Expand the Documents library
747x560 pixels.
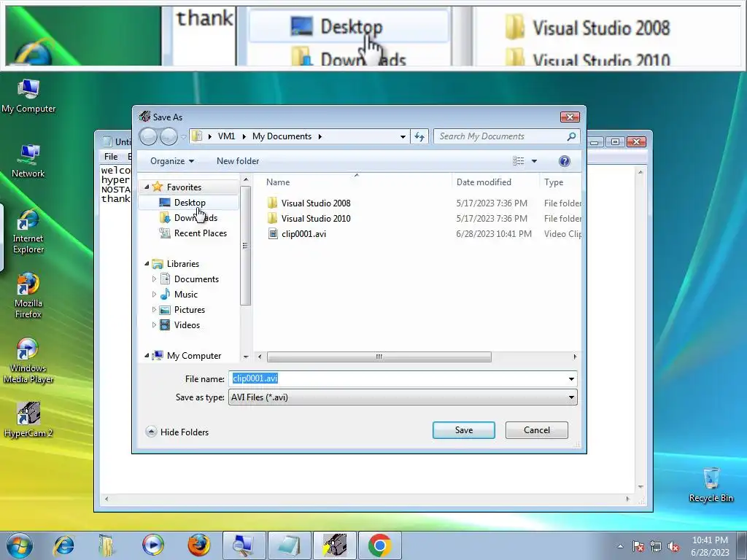[154, 279]
